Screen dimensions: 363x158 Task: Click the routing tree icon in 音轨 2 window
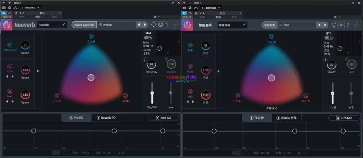(15, 8)
